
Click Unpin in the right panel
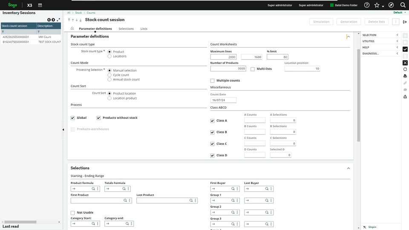click(x=372, y=227)
